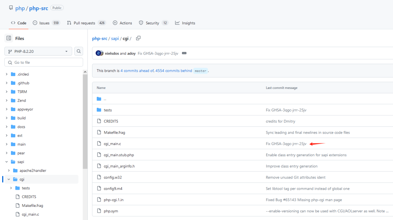Click "credits for Dmitry" commit message
393x220 pixels.
281,121
